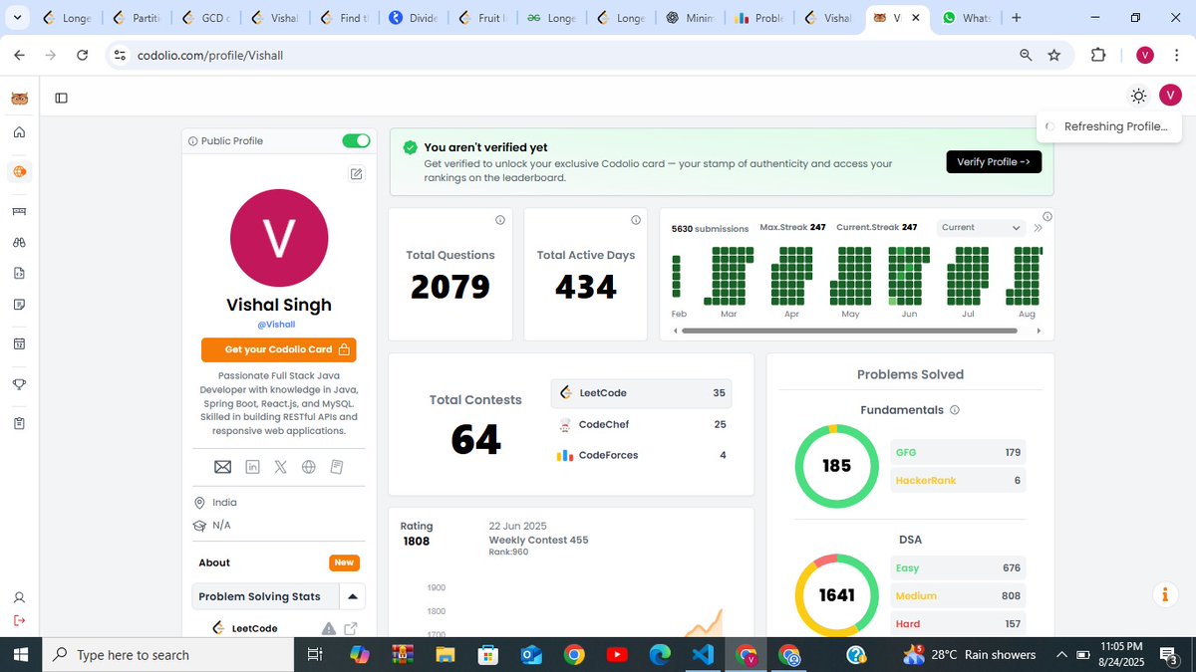The height and width of the screenshot is (672, 1196).
Task: Toggle light/dark theme sun icon
Action: click(x=1138, y=96)
